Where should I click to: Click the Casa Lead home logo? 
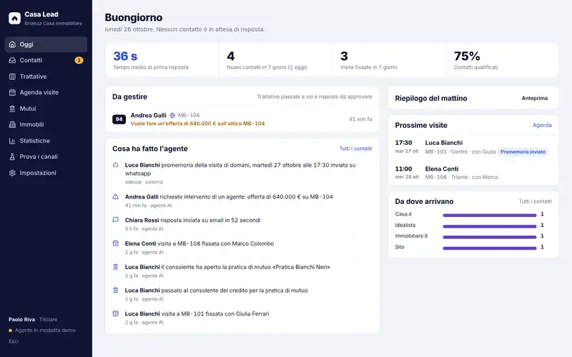14,18
